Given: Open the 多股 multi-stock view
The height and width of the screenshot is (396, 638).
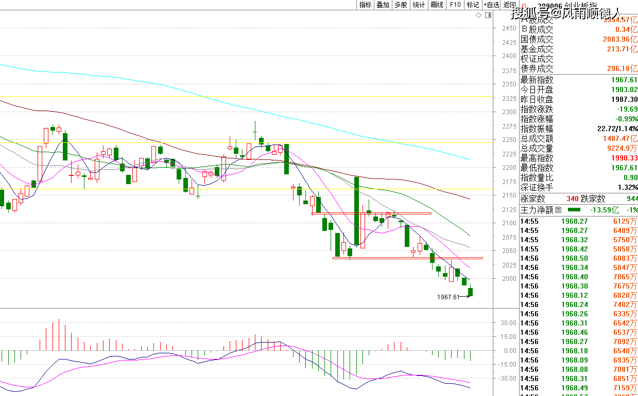Looking at the screenshot, I should point(401,5).
